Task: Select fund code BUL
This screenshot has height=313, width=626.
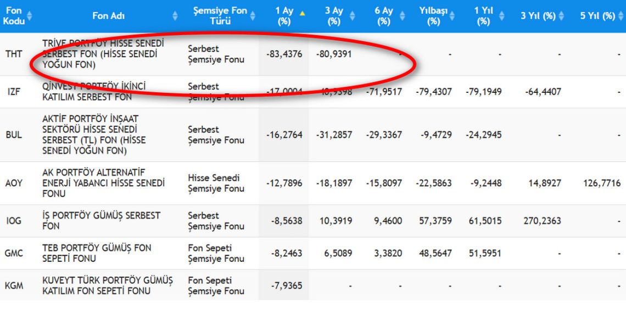Action: pyautogui.click(x=14, y=135)
